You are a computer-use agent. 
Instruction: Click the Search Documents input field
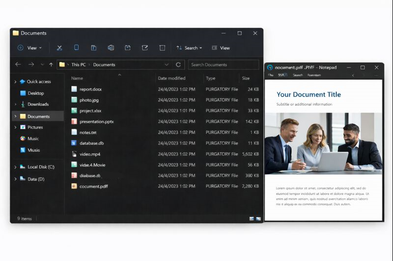pyautogui.click(x=223, y=65)
